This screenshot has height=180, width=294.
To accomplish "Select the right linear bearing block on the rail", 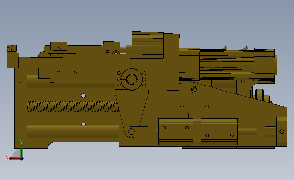I will tap(219, 131).
